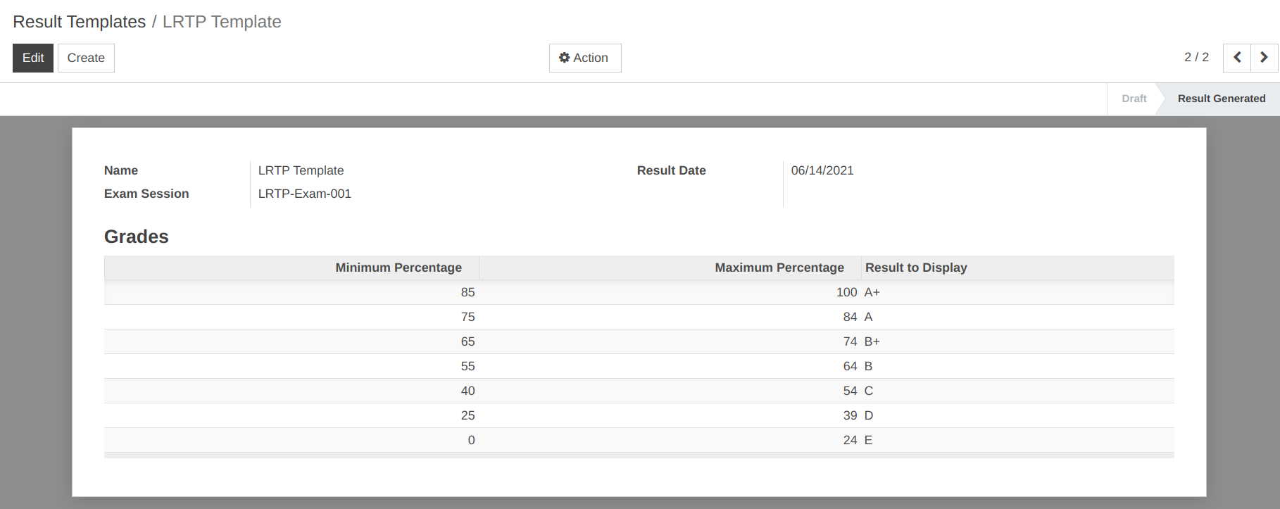The image size is (1280, 509).
Task: Click maximum percentage value 84
Action: [x=850, y=317]
